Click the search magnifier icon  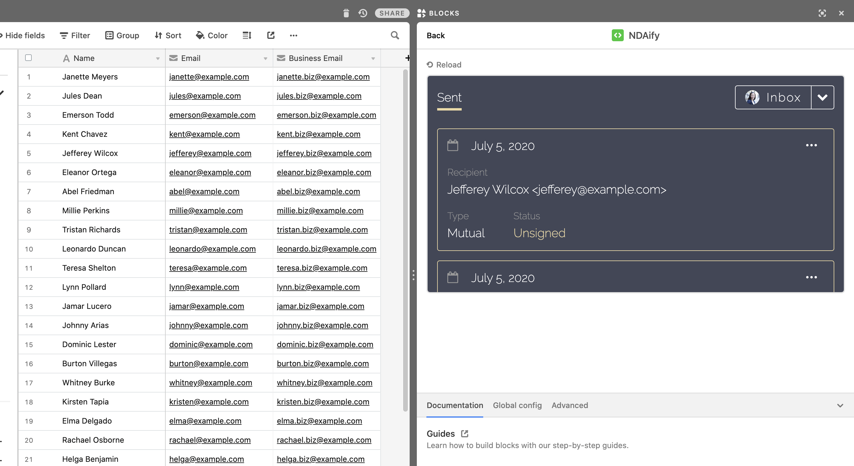pos(394,36)
